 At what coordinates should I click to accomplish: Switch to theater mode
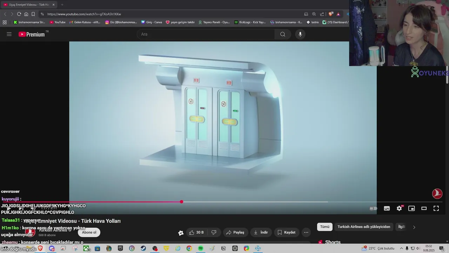424,208
